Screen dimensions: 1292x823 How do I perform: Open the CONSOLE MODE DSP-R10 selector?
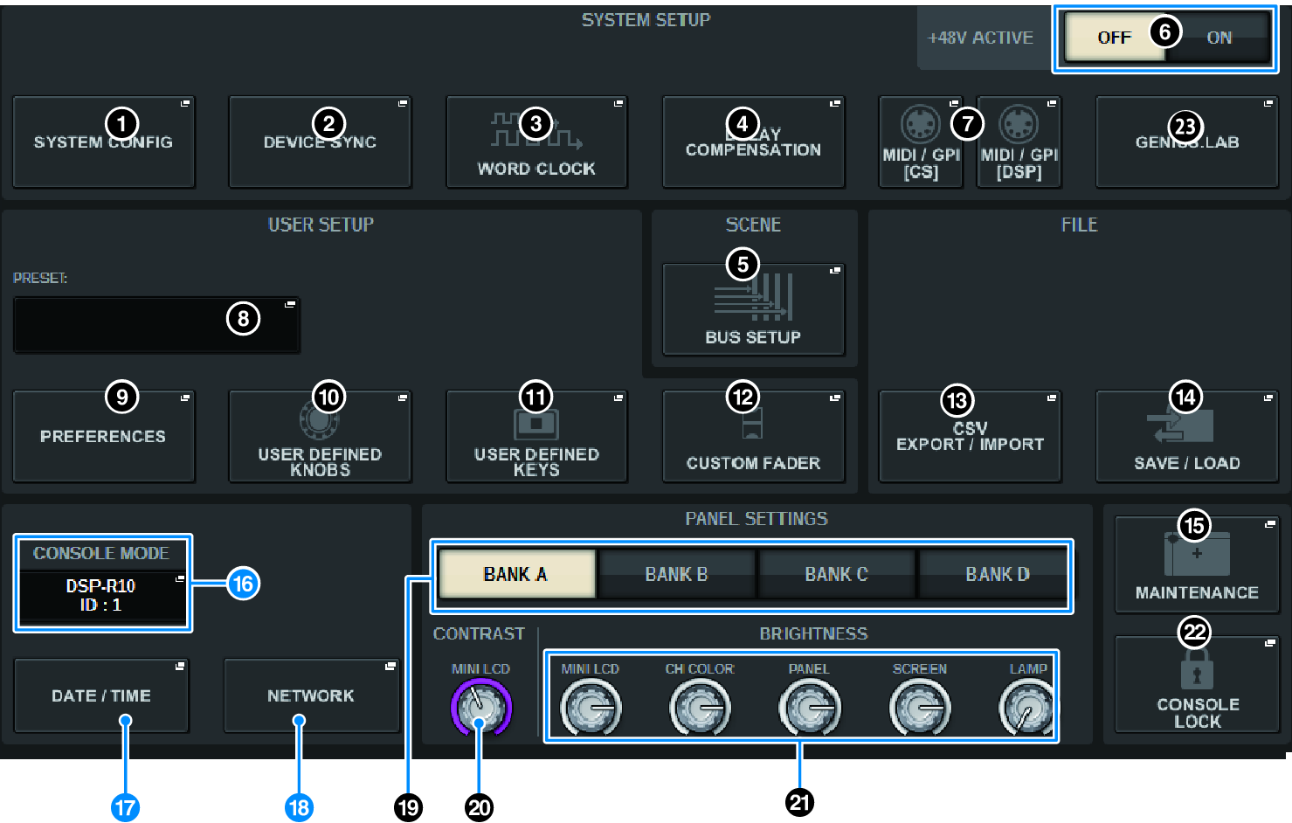point(102,598)
